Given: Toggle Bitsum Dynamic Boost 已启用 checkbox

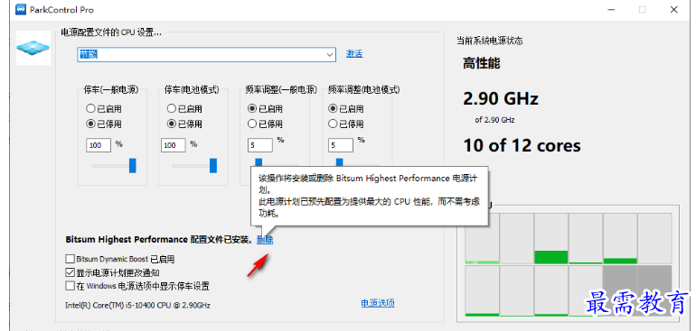Looking at the screenshot, I should coord(70,259).
